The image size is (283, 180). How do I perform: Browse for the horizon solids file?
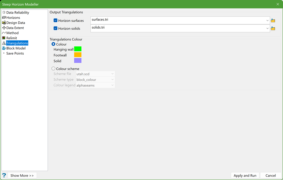click(x=273, y=28)
